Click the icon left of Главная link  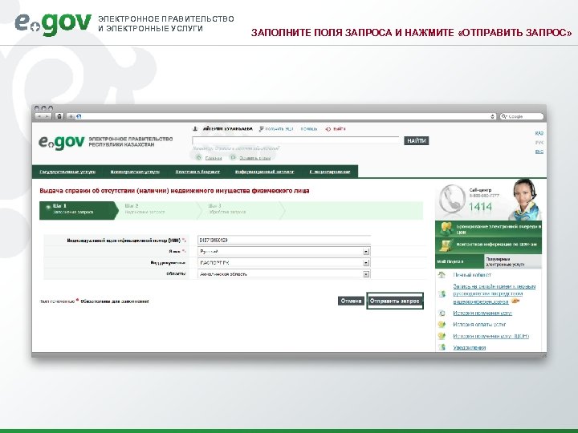pyautogui.click(x=199, y=158)
